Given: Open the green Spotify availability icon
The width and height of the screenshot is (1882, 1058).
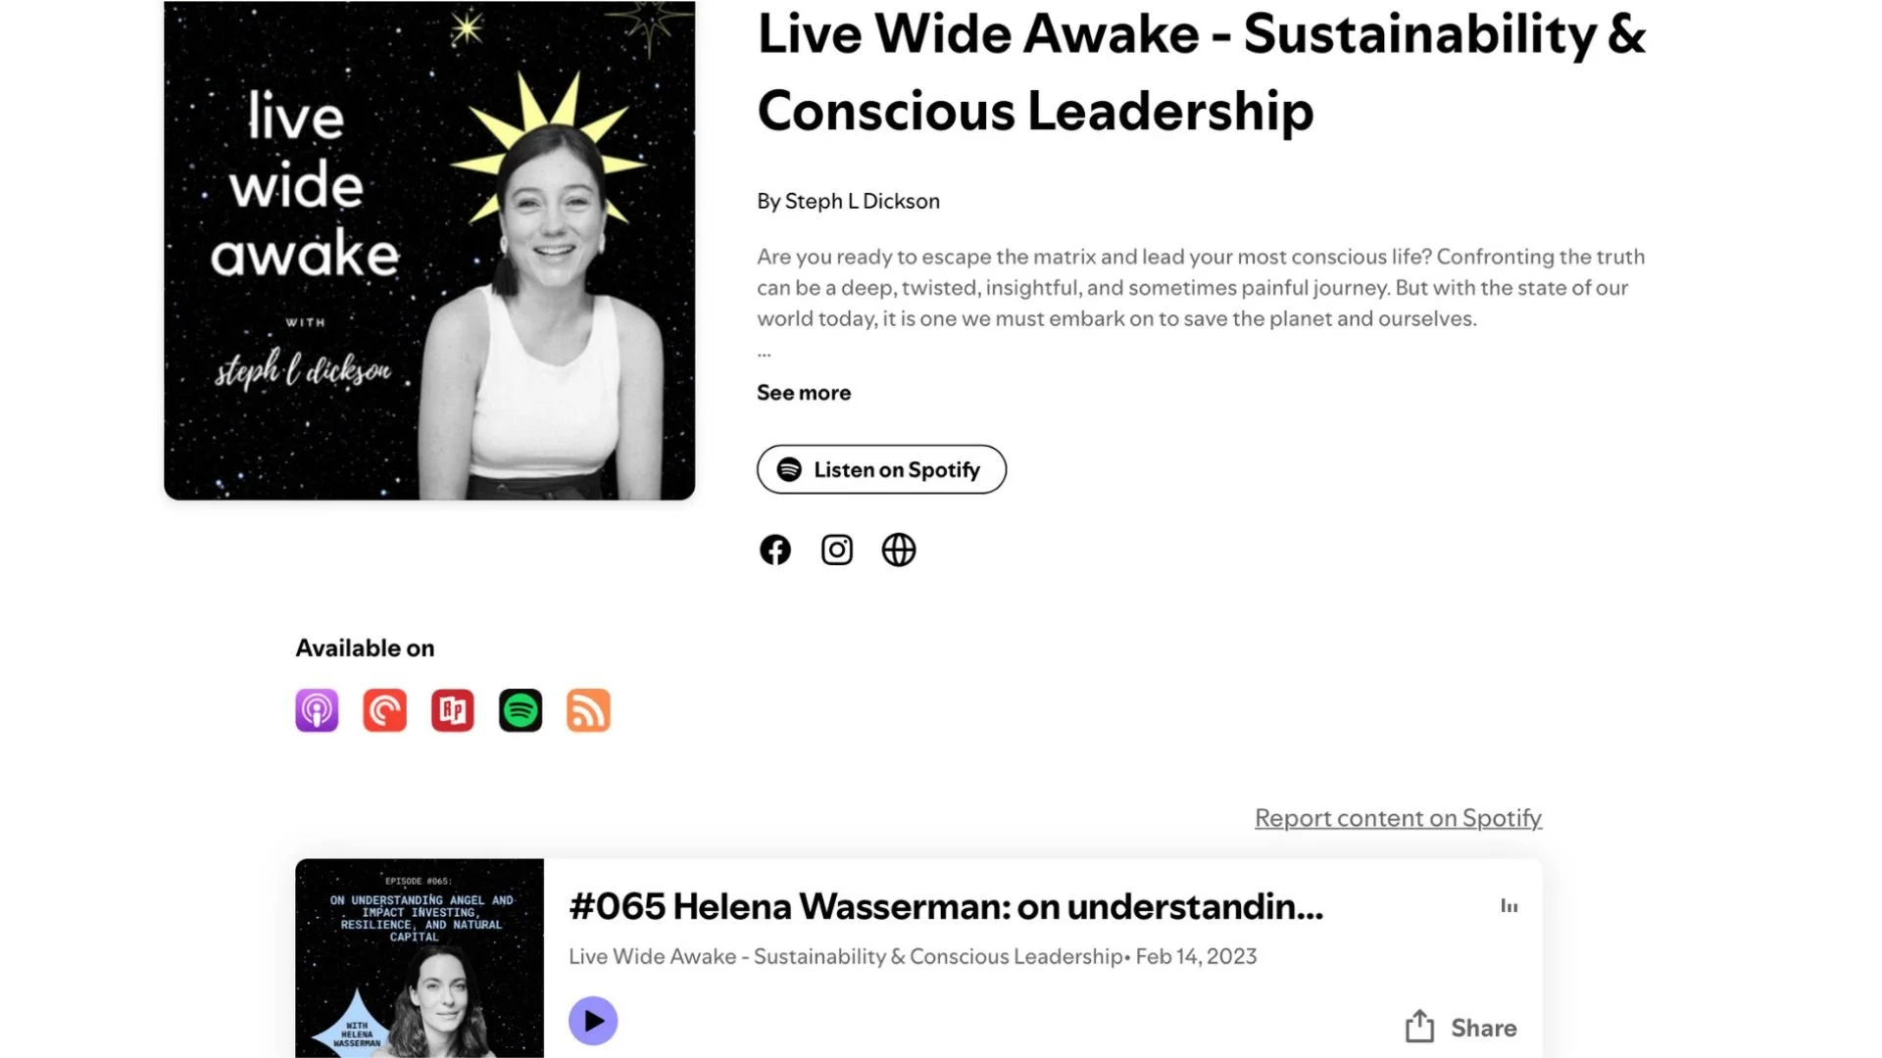Looking at the screenshot, I should click(x=520, y=710).
